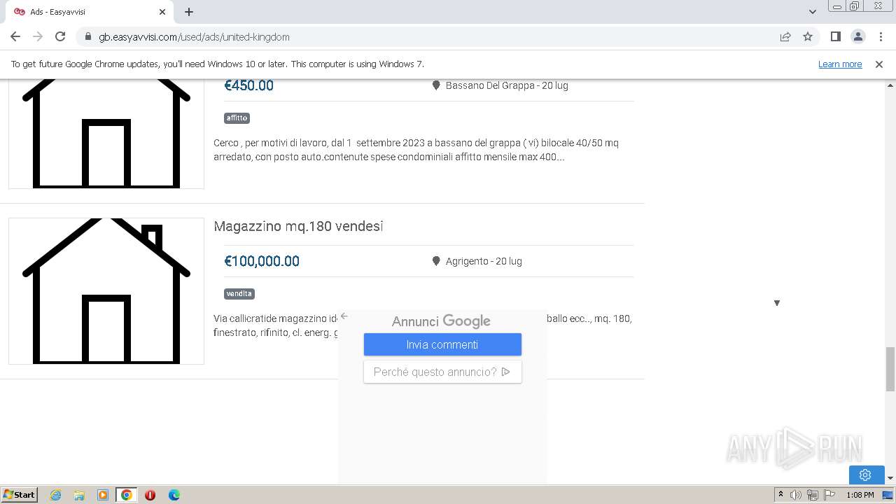Open Windows Media Player from taskbar
Image resolution: width=896 pixels, height=504 pixels.
[103, 495]
